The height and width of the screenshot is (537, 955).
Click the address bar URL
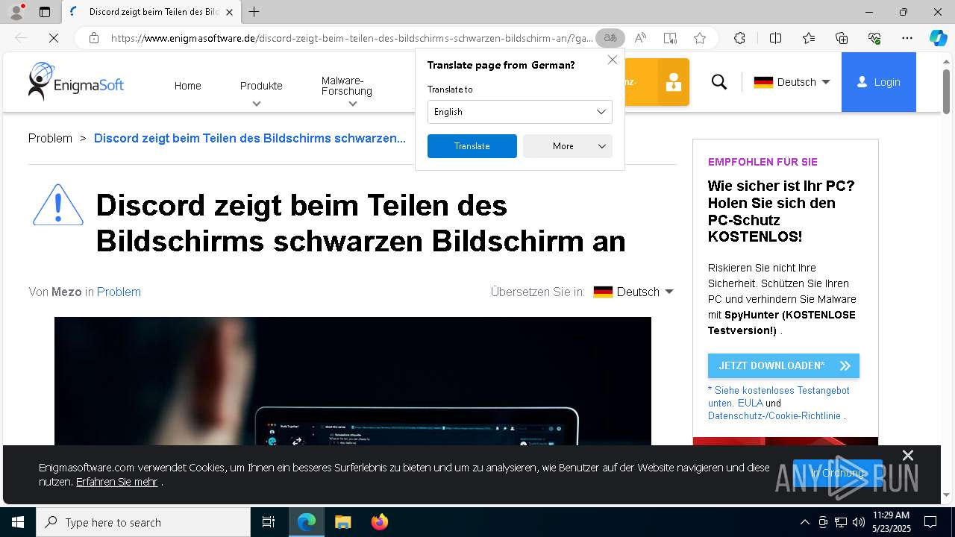(351, 38)
